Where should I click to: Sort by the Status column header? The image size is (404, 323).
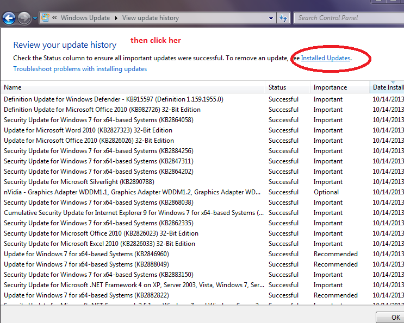288,87
